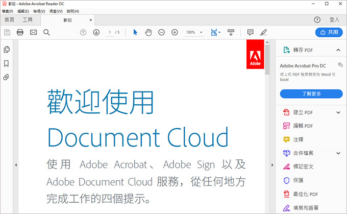Switch to the 工具 tab
The image size is (347, 214).
point(28,20)
